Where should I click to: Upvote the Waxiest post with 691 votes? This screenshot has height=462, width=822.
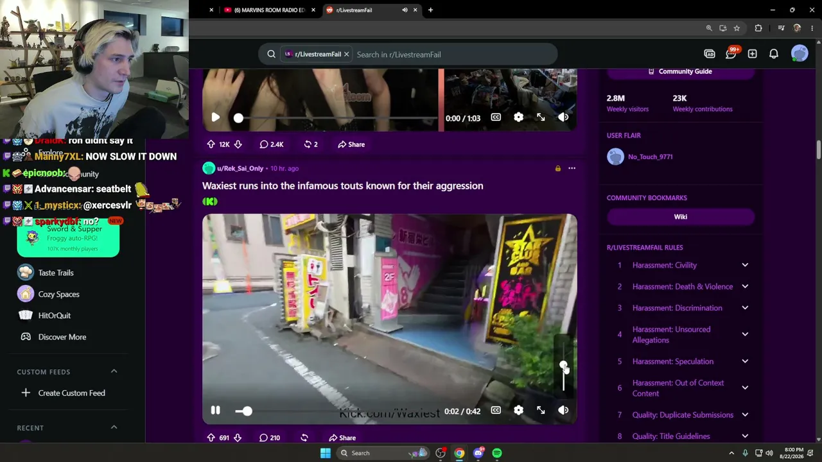click(x=211, y=438)
